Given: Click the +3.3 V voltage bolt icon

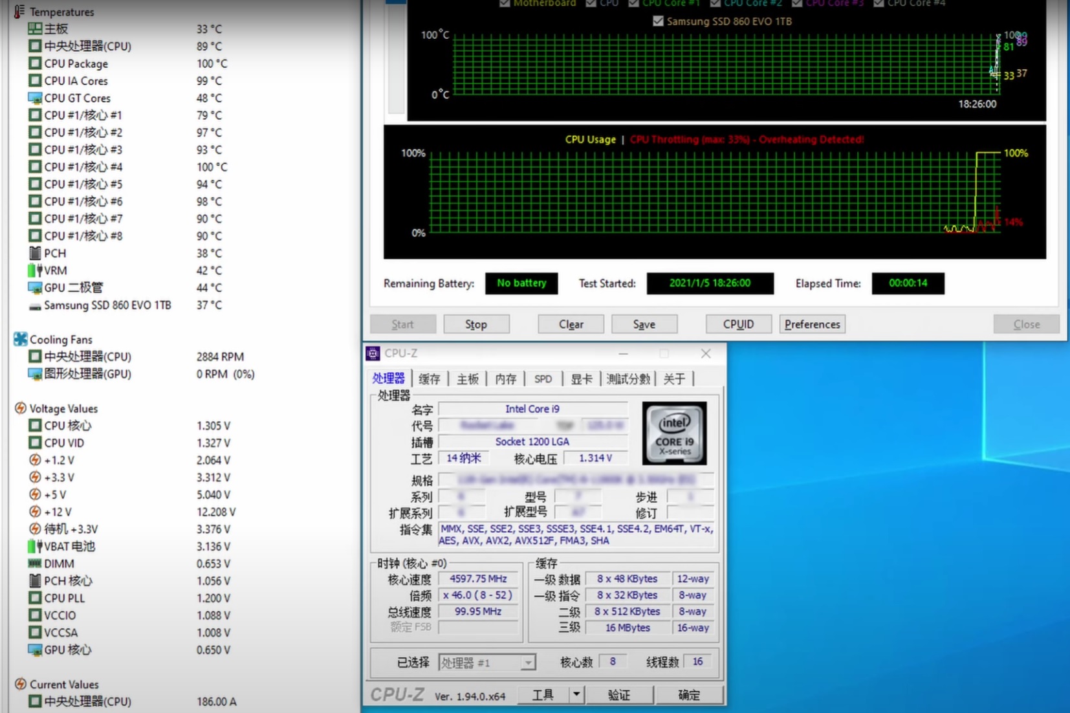Looking at the screenshot, I should click(35, 477).
